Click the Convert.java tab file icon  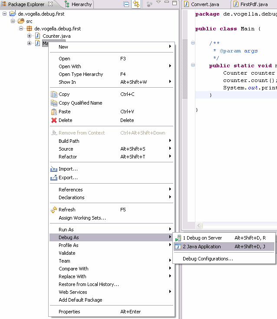186,4
